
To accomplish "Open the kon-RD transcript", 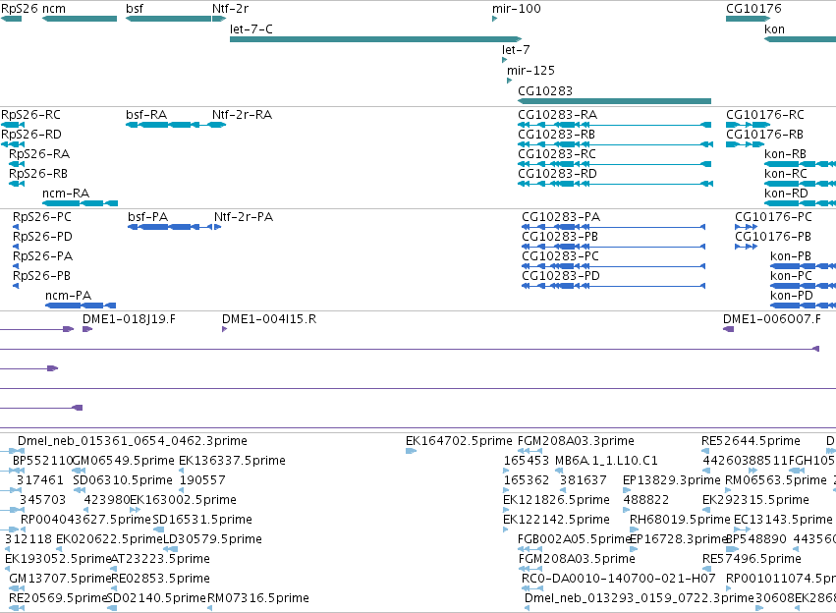I will pyautogui.click(x=786, y=193).
